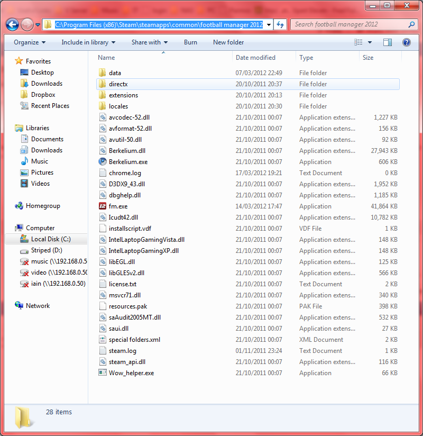Screen dimensions: 423x436
Task: Open the Share with menu
Action: click(x=149, y=42)
